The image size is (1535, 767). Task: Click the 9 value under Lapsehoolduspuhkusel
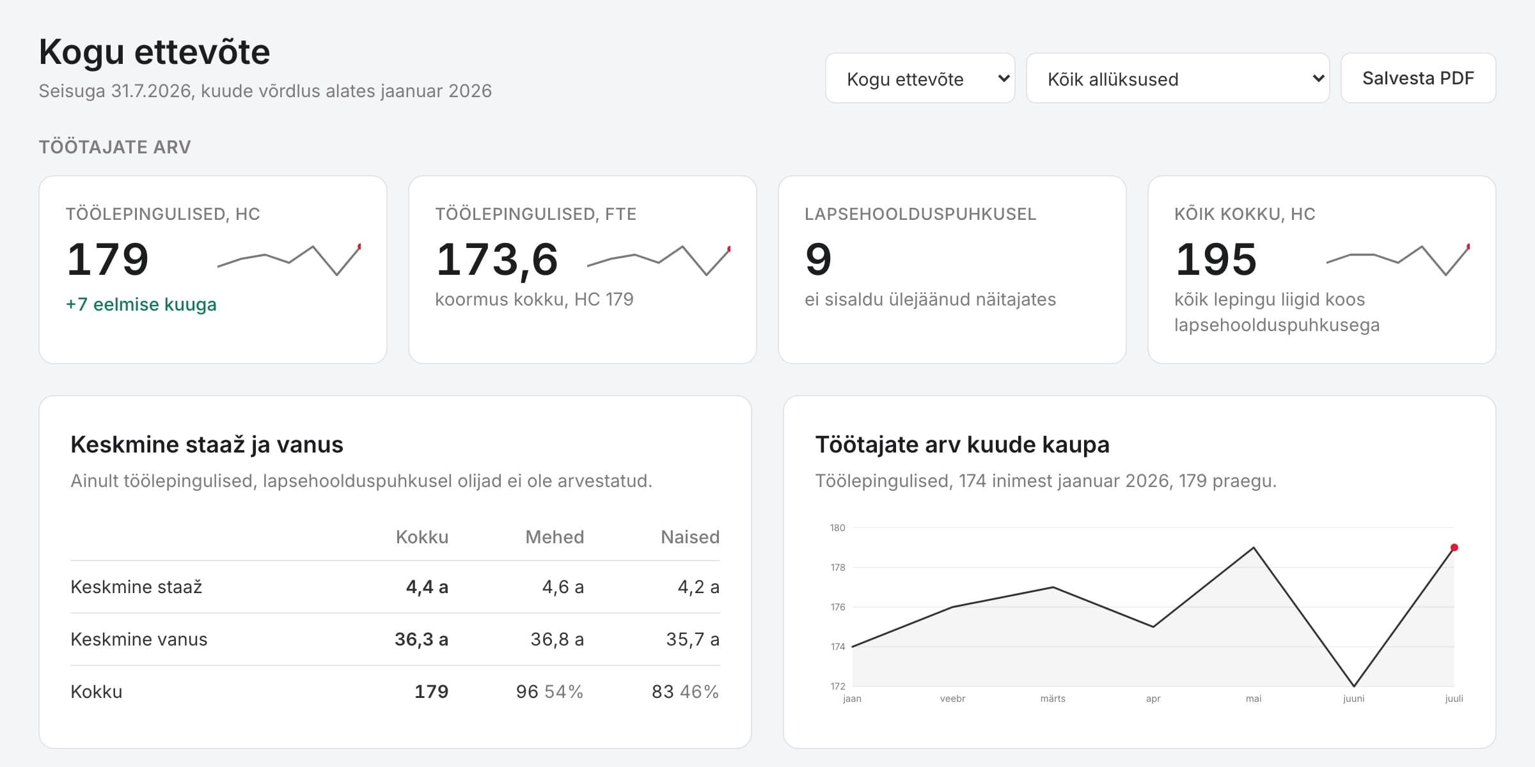tap(819, 260)
